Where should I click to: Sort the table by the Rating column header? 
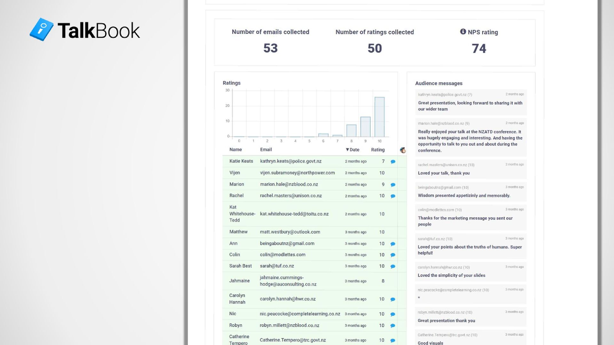click(x=378, y=149)
